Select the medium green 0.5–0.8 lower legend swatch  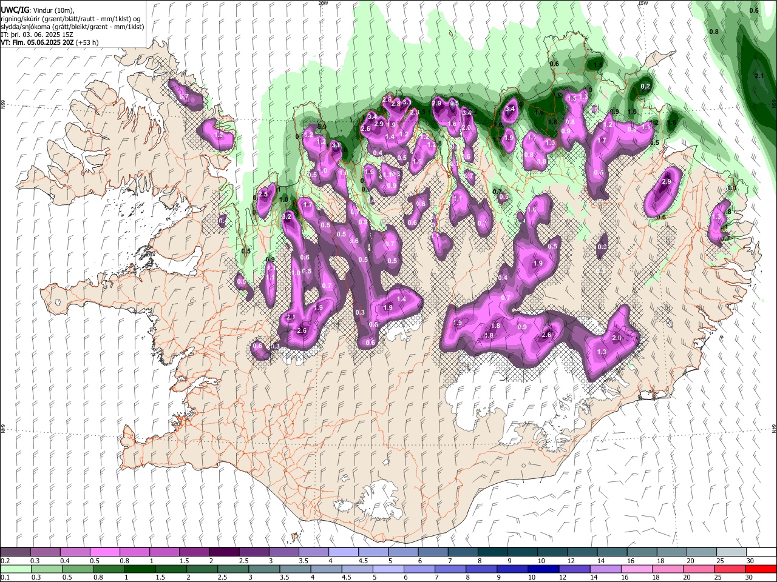pyautogui.click(x=78, y=569)
